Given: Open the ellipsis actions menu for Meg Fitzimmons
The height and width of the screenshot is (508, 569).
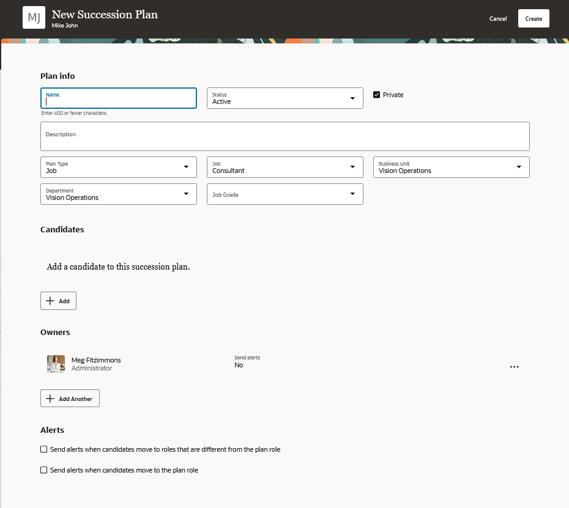Looking at the screenshot, I should coord(514,367).
